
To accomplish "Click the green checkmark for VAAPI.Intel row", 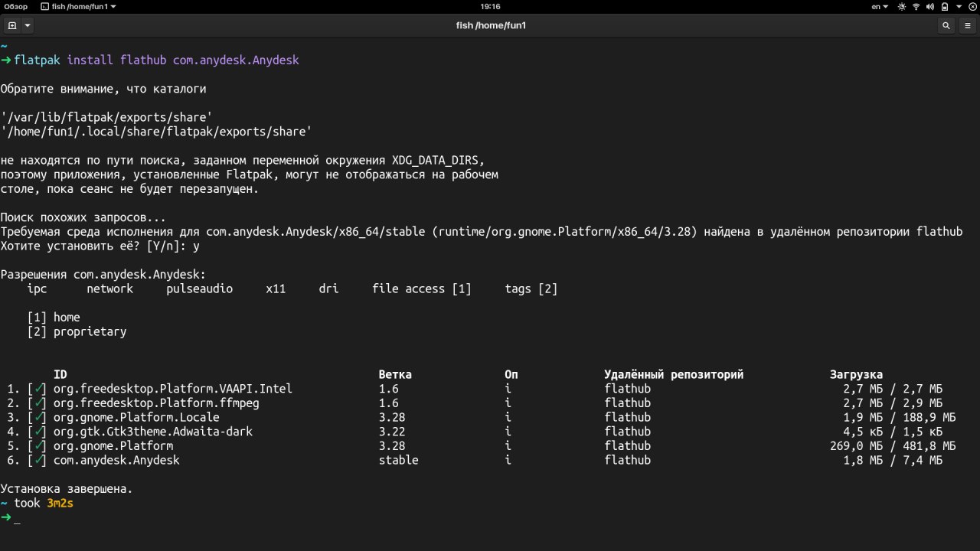I will pos(40,389).
